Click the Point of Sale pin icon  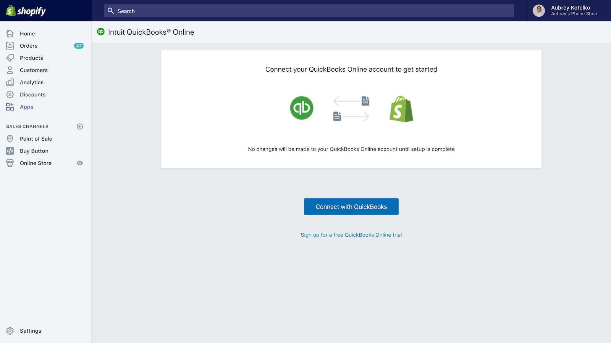tap(10, 139)
